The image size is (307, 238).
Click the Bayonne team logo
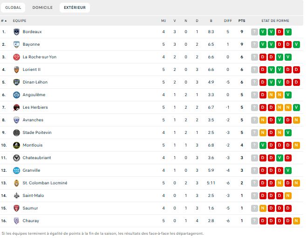coord(16,44)
